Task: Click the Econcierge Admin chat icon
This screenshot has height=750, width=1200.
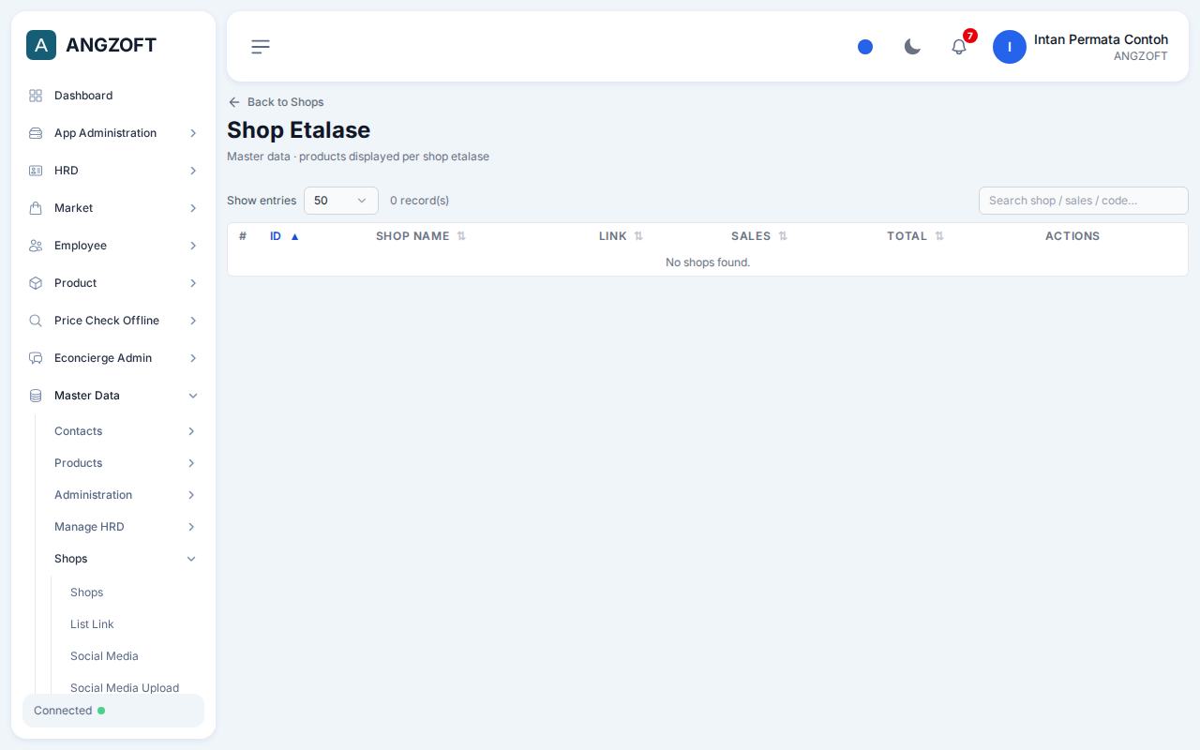Action: point(36,358)
